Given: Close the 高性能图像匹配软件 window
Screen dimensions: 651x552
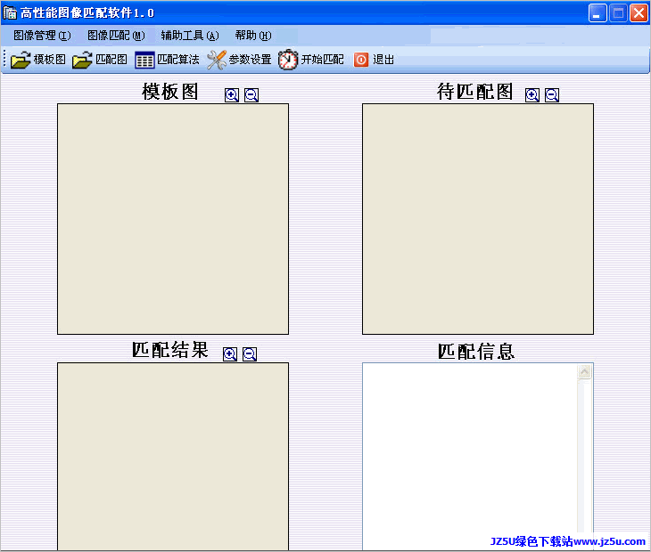Looking at the screenshot, I should coord(639,13).
